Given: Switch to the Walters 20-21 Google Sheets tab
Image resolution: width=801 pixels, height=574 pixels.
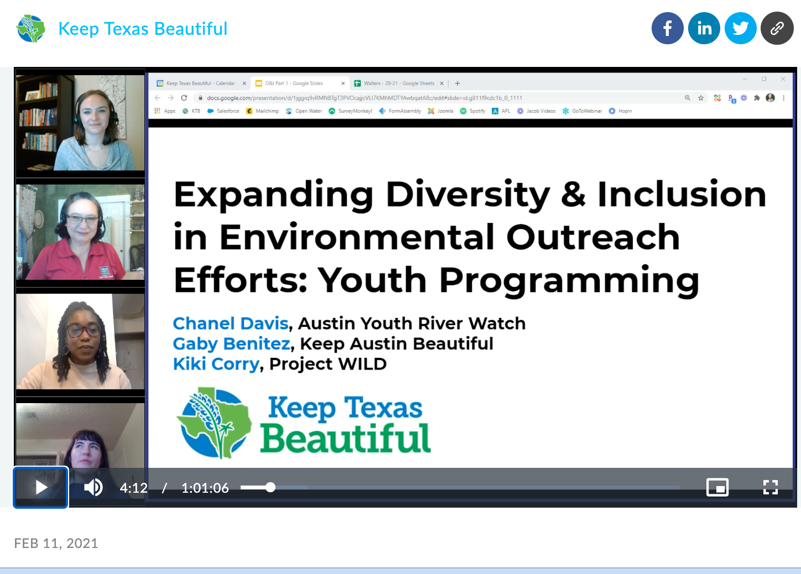Looking at the screenshot, I should coord(398,83).
